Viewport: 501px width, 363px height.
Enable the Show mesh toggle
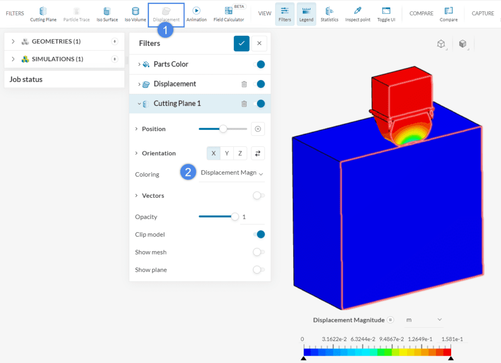click(x=259, y=252)
